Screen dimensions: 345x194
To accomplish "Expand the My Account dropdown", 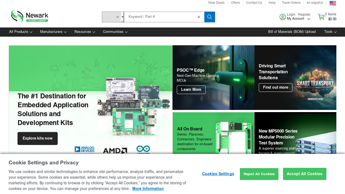I will click(298, 19).
